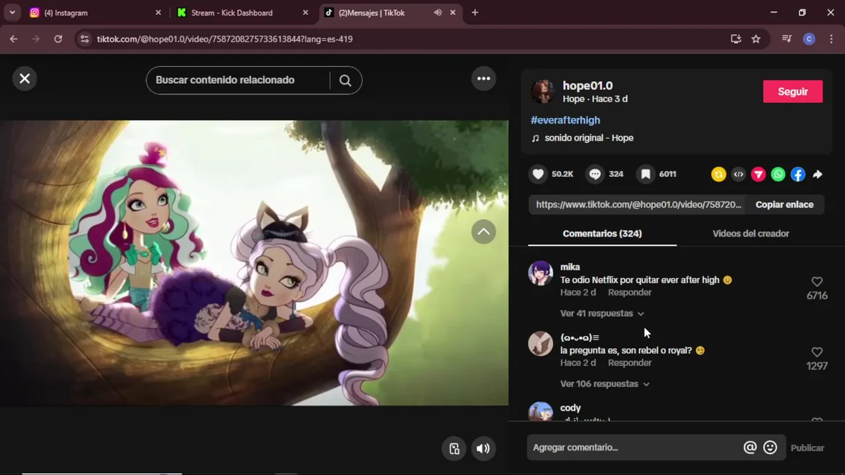
Task: Like the rebel o royal comment
Action: point(817,352)
